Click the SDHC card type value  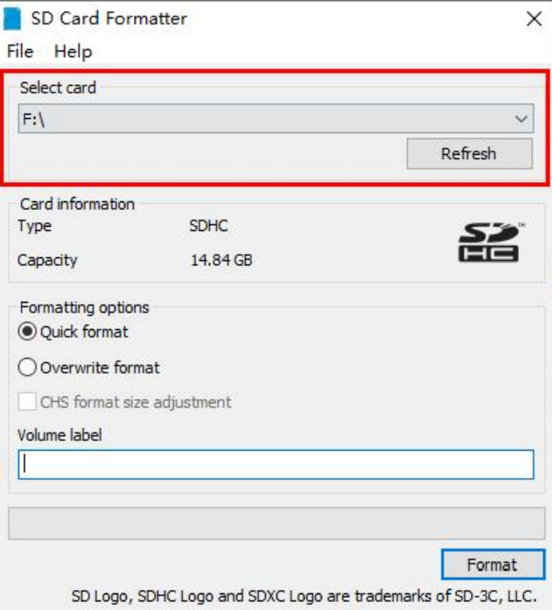coord(208,226)
